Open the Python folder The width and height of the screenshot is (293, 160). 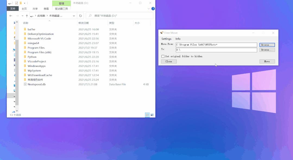point(32,57)
